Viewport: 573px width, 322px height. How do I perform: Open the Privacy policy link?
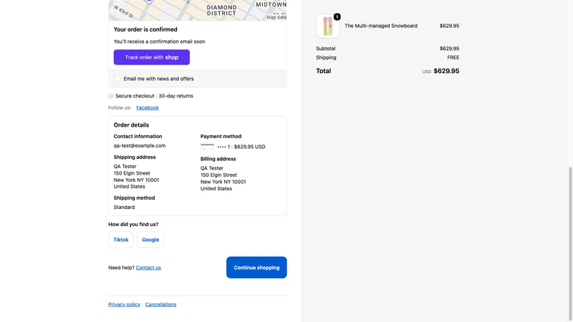click(124, 305)
